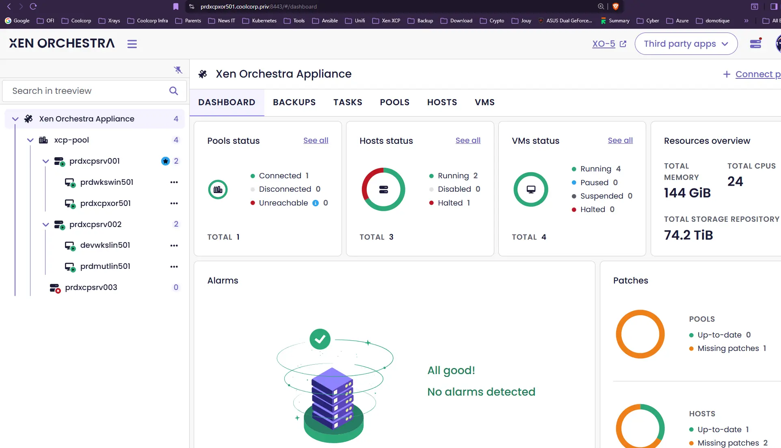Collapse the xcp-pool tree node

[x=30, y=140]
